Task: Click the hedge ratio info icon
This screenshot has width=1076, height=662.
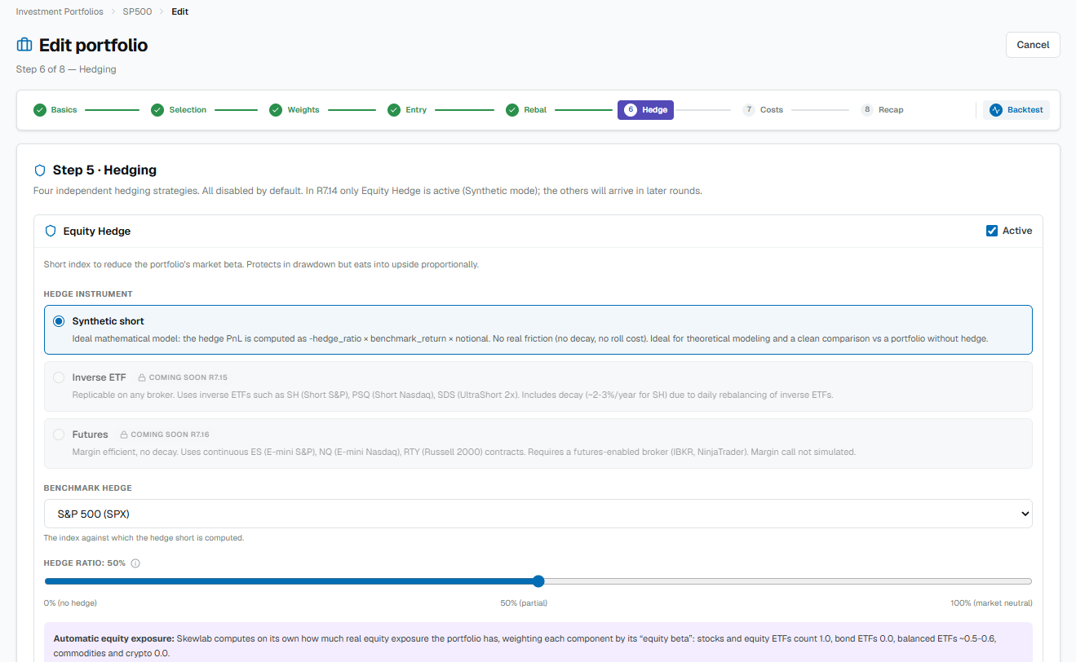Action: pyautogui.click(x=135, y=563)
